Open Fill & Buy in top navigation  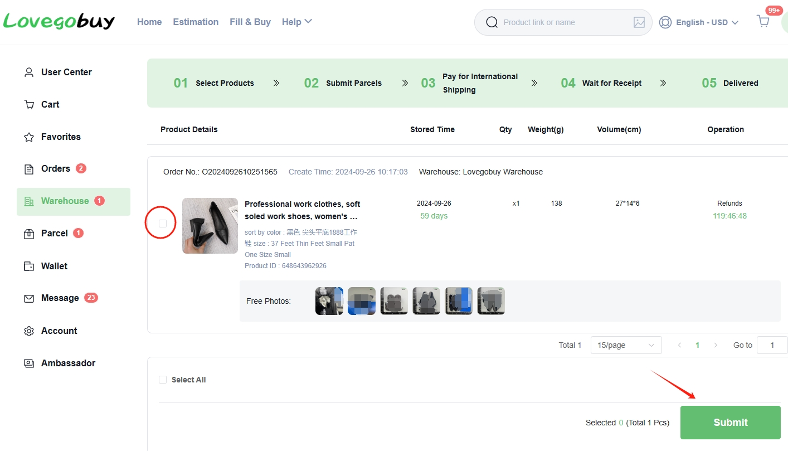point(250,22)
